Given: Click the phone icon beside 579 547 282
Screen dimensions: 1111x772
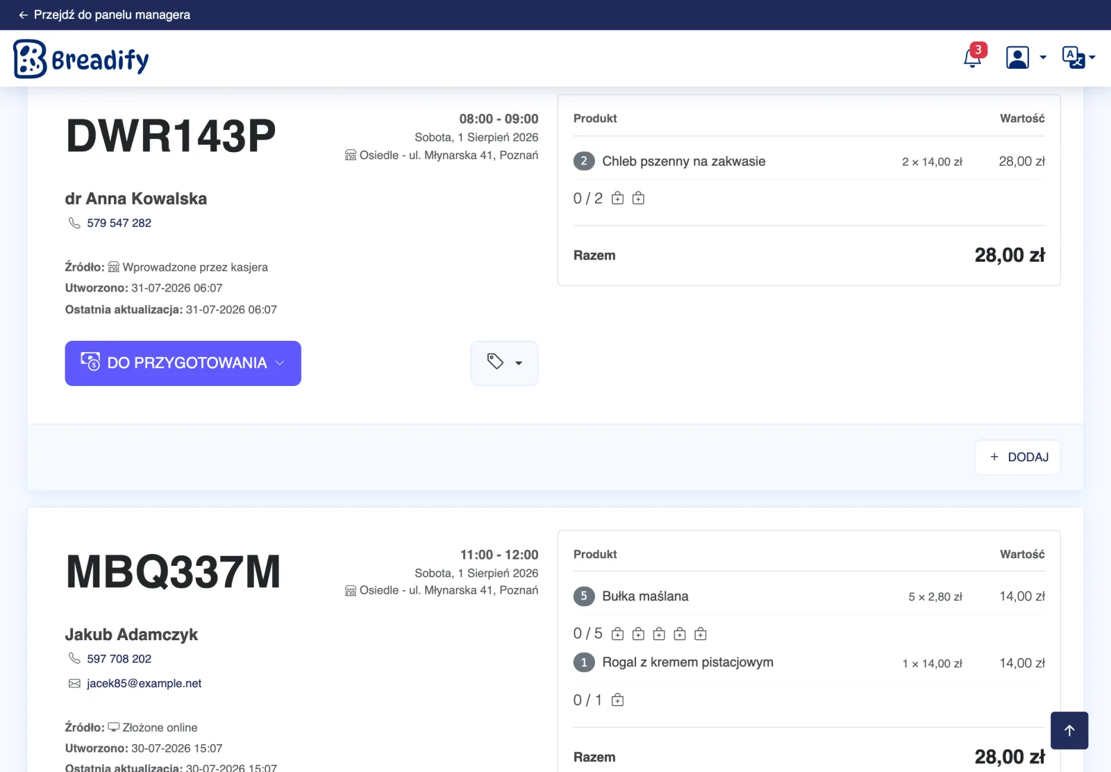Looking at the screenshot, I should (74, 223).
